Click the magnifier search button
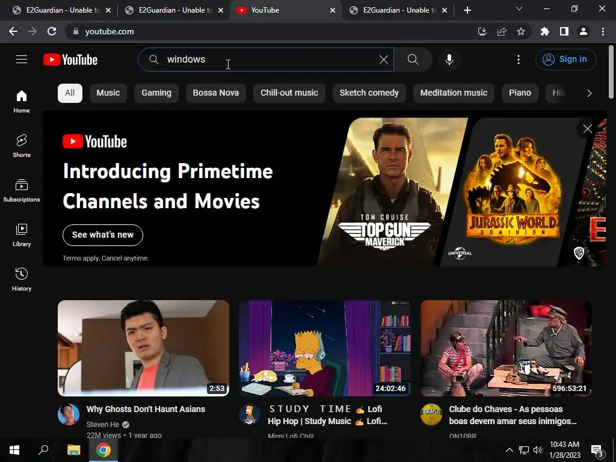This screenshot has width=616, height=462. (x=413, y=60)
